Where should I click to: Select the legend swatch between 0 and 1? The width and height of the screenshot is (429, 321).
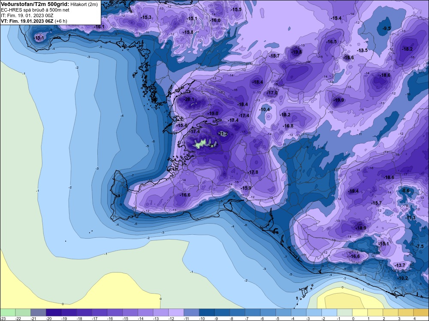tap(360, 312)
